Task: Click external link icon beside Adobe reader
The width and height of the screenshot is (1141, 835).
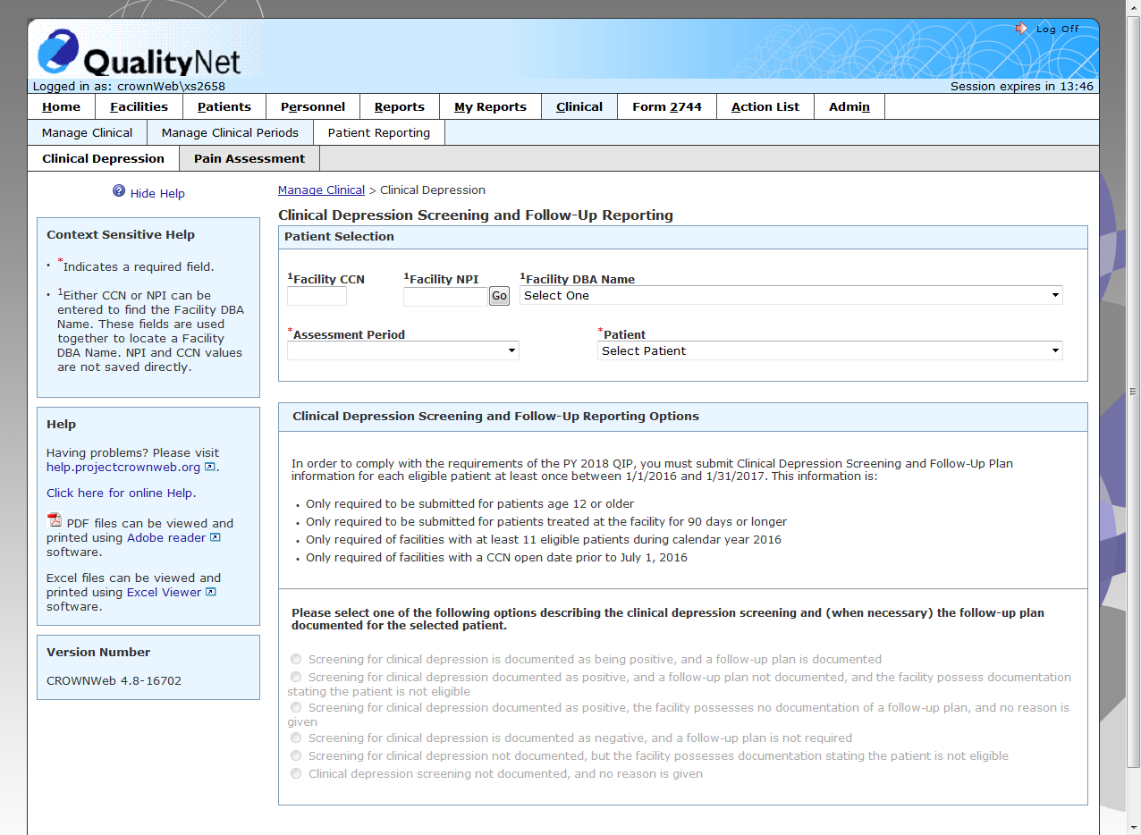Action: 216,537
